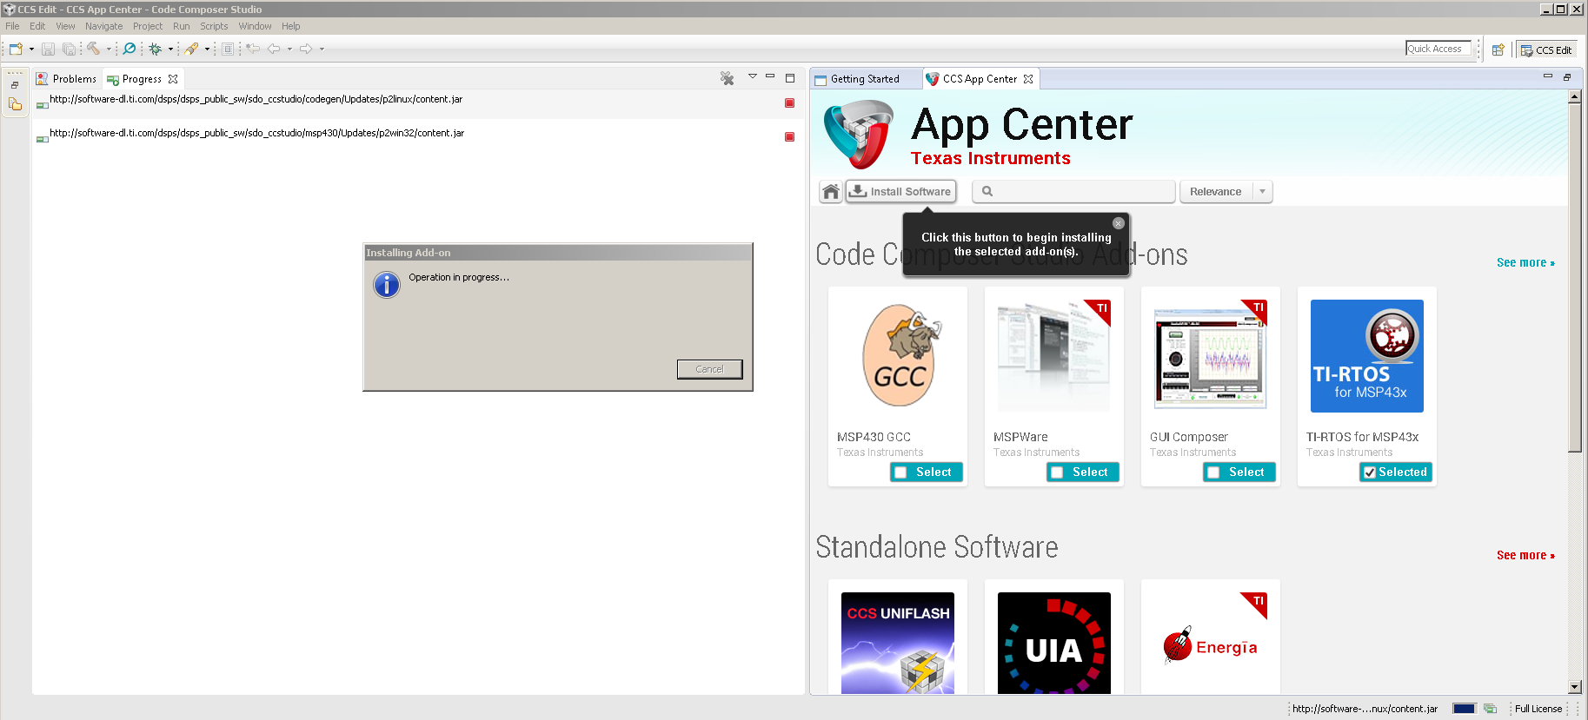The height and width of the screenshot is (720, 1588).
Task: Start Debug with the green bug icon
Action: tap(156, 49)
